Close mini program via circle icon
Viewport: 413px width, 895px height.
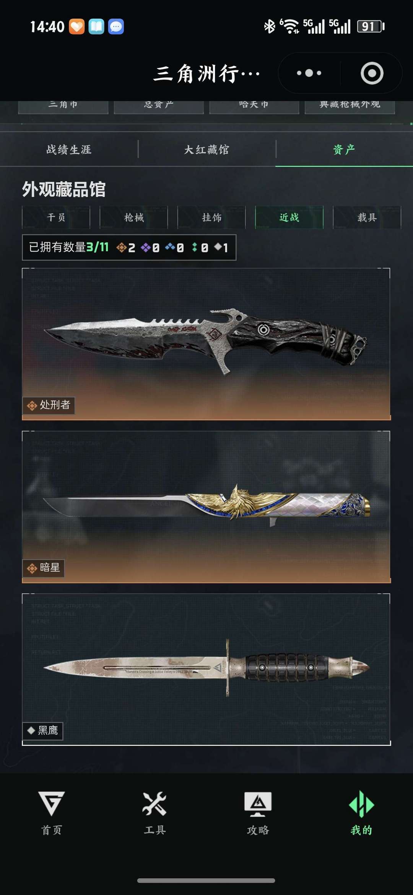point(372,73)
